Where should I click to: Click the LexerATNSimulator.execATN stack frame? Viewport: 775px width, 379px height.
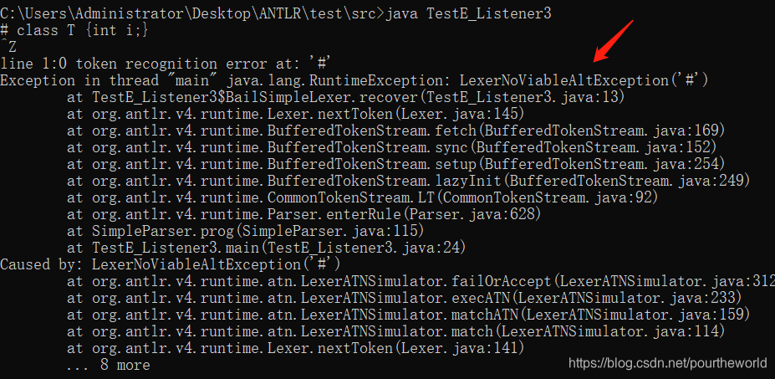coord(405,299)
